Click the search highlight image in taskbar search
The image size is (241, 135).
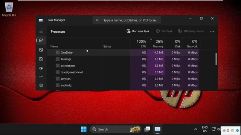pos(135,129)
